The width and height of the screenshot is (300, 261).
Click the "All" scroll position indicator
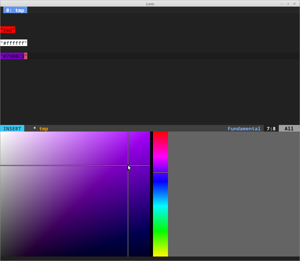[289, 129]
